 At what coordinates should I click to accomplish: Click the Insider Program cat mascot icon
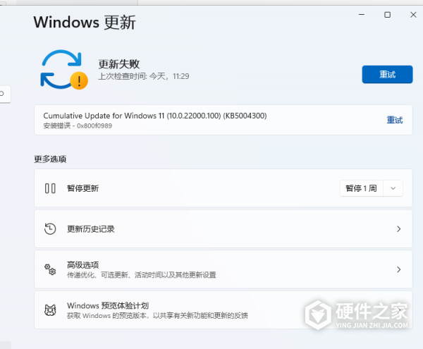50,310
